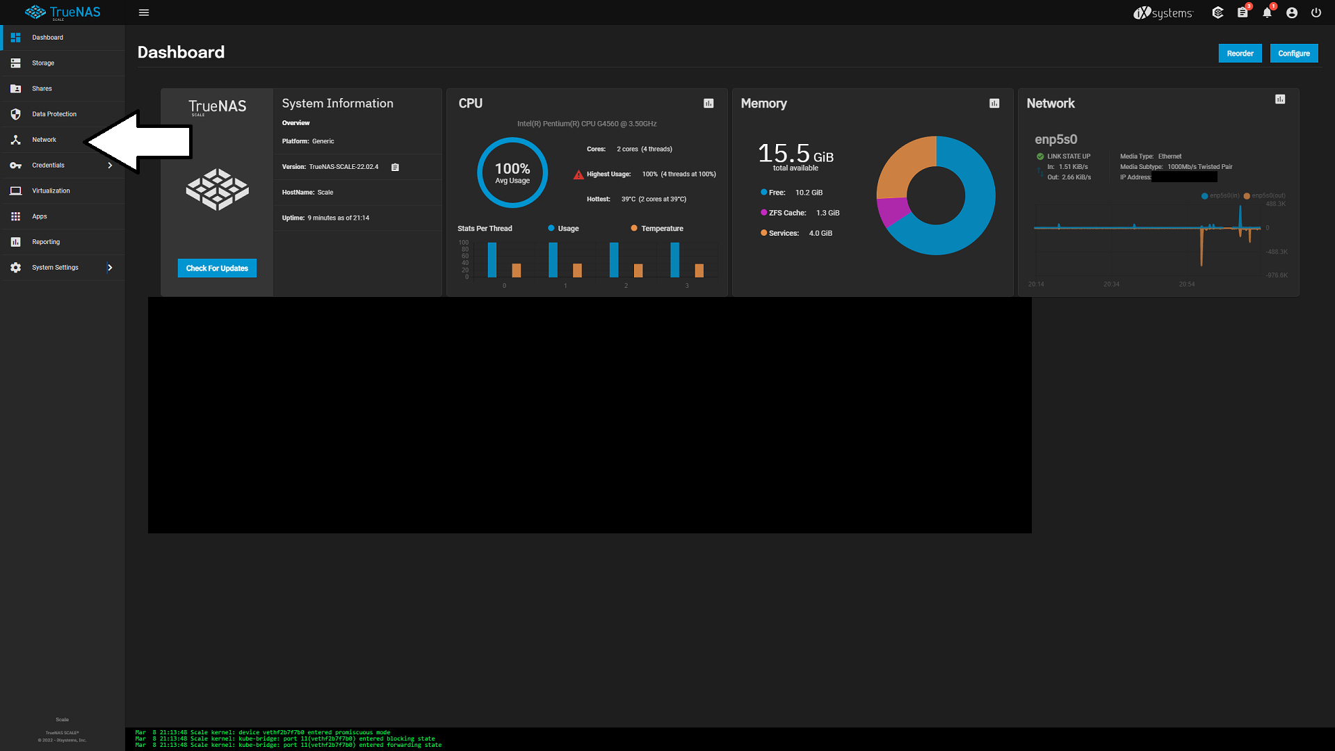
Task: Click the "Out: 2.66 KiB/s" network rate
Action: [x=1069, y=177]
